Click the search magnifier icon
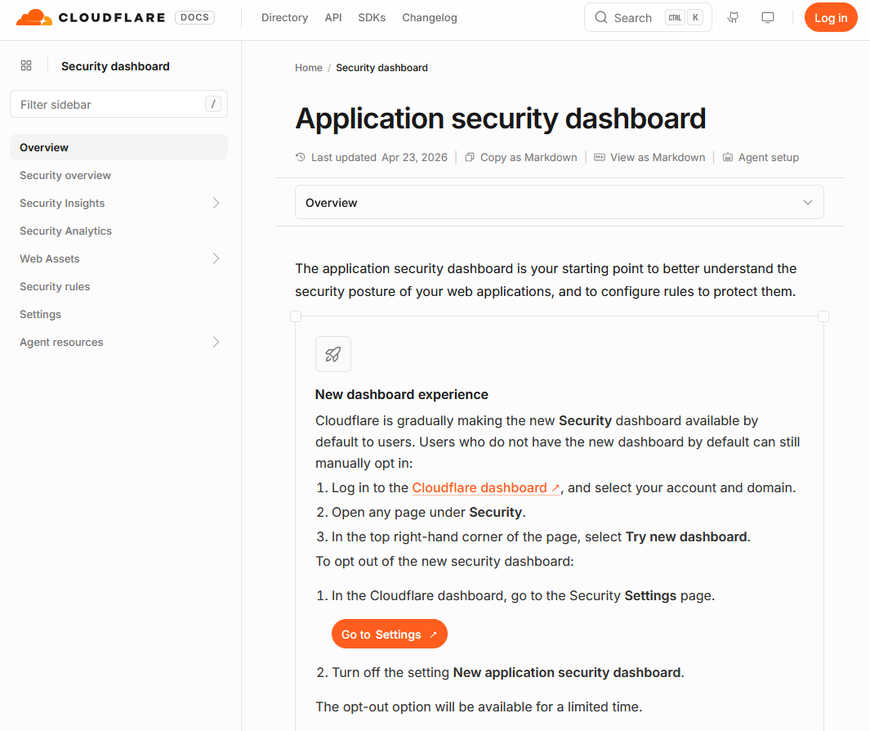Screen dimensions: 870x731 click(601, 18)
